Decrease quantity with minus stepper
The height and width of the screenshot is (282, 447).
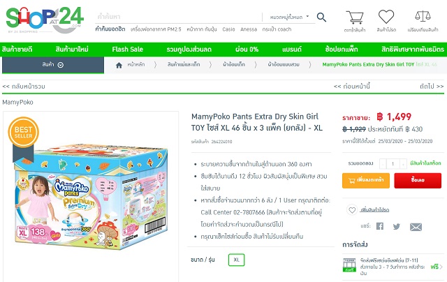383,164
